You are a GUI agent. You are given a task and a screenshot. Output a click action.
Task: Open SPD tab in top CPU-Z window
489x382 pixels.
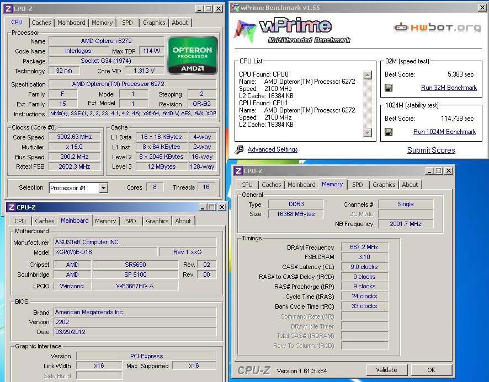click(127, 23)
